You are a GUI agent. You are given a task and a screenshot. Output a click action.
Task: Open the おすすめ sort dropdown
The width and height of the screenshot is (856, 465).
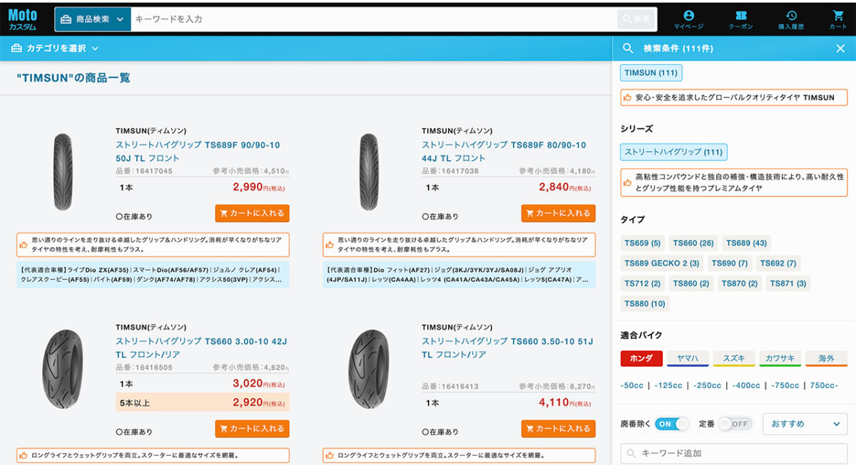coord(805,424)
